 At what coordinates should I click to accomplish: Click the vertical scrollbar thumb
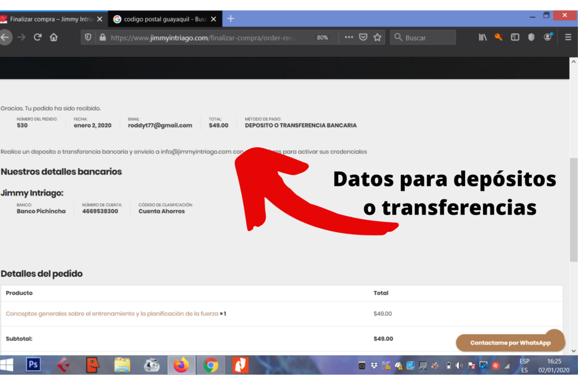(573, 210)
